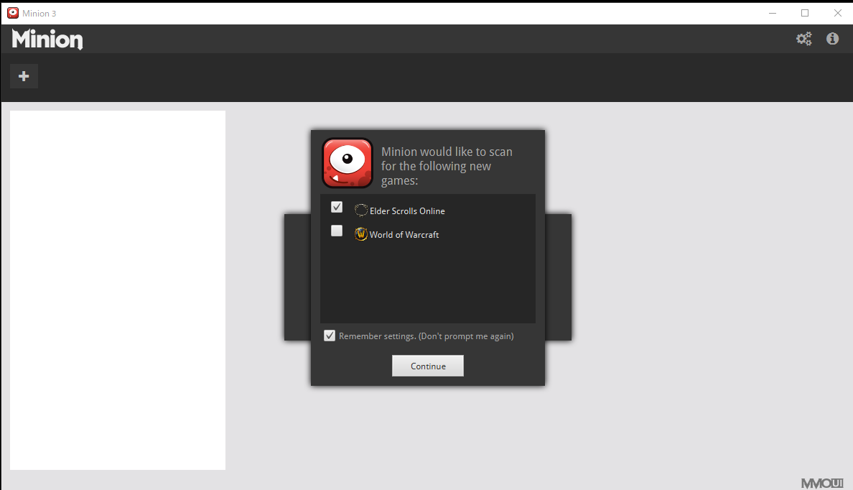The image size is (853, 490).
Task: Uncheck the Elder Scrolls Online checkbox
Action: [337, 207]
